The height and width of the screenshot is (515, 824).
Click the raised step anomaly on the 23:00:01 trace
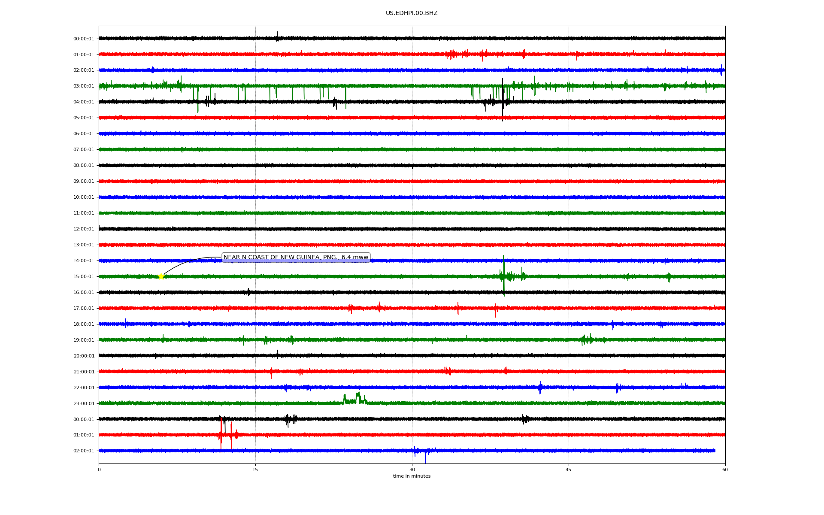[x=355, y=399]
